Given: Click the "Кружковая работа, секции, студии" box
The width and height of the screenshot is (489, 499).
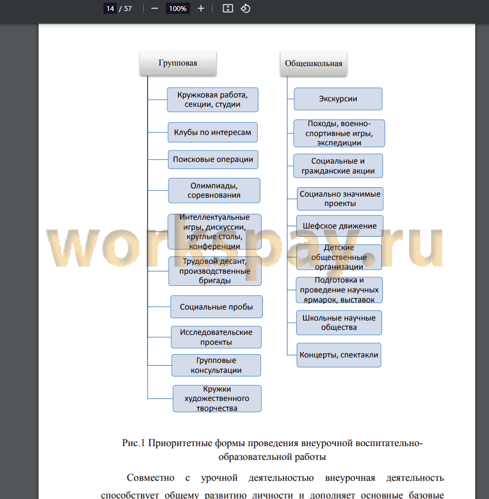Looking at the screenshot, I should click(x=213, y=100).
